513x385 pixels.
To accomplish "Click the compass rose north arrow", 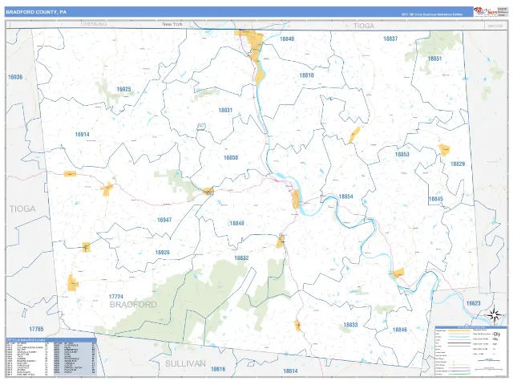I will click(x=495, y=315).
